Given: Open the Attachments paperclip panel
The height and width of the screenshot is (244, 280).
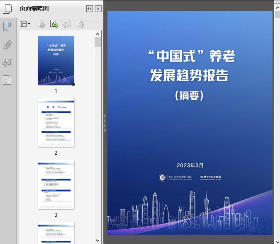Looking at the screenshot, I should [7, 45].
